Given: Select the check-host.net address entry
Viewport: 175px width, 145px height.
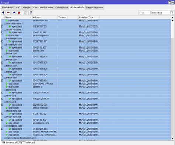Looking at the screenshot, I should pyautogui.click(x=86, y=108).
